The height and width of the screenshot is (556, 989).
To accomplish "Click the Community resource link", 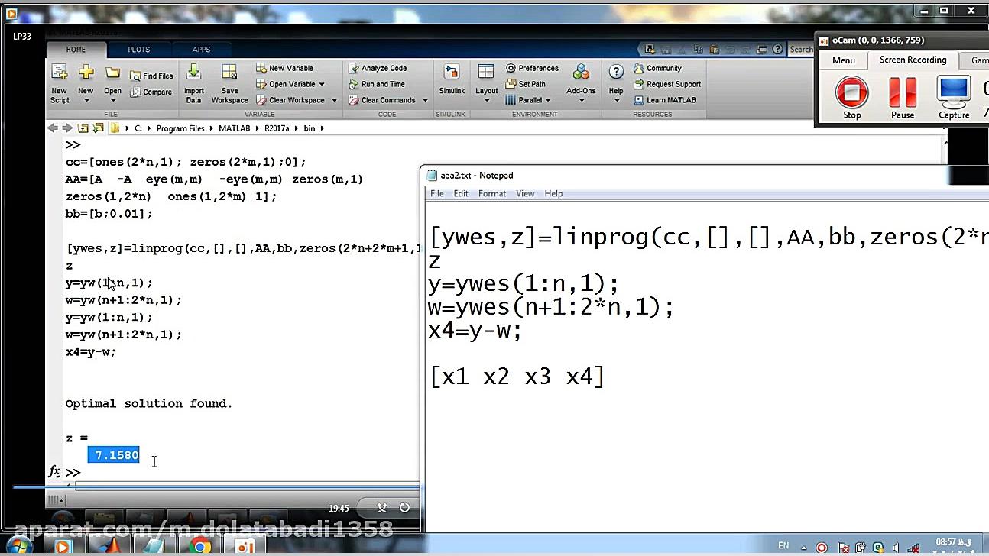I will pos(657,68).
